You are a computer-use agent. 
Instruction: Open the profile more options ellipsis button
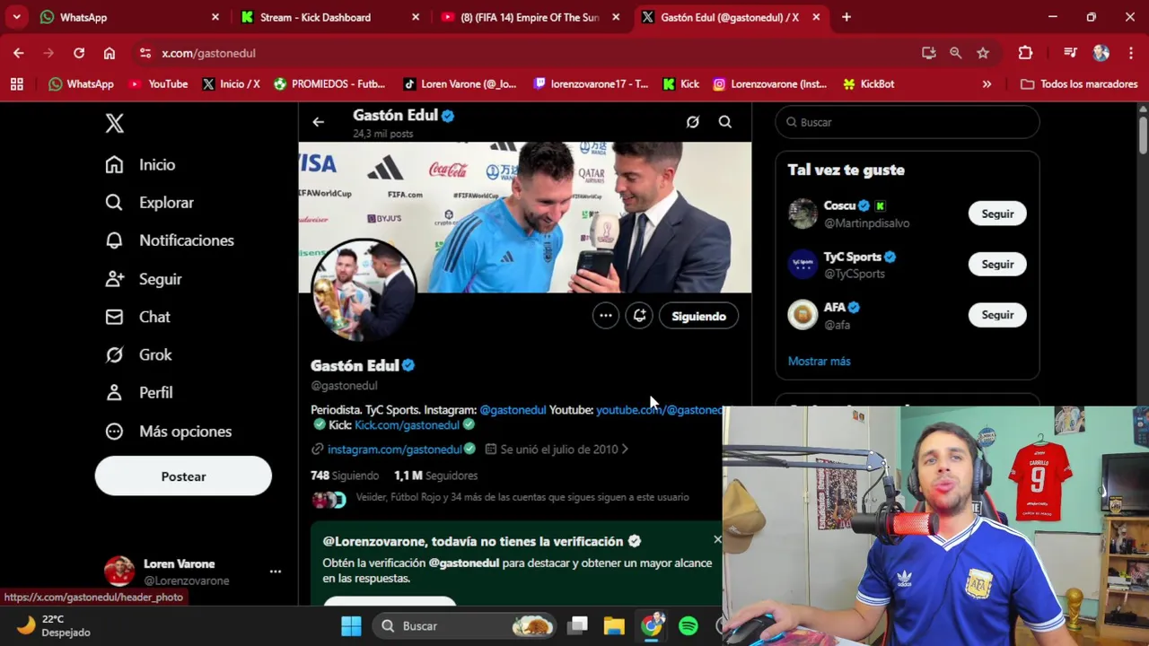pyautogui.click(x=606, y=316)
